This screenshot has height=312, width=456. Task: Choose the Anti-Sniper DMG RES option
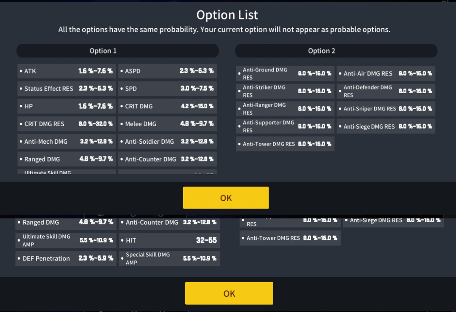pos(386,109)
